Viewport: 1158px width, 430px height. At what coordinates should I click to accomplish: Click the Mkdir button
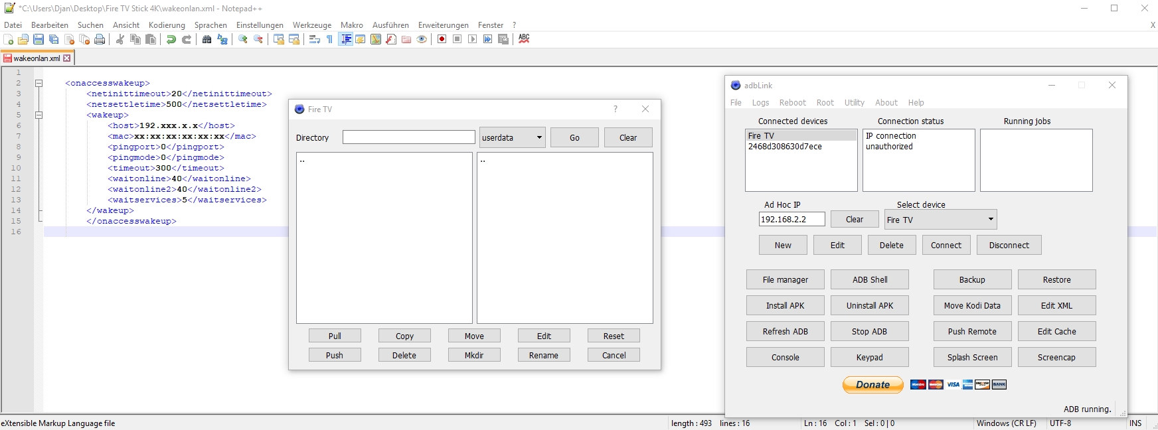[x=474, y=355]
